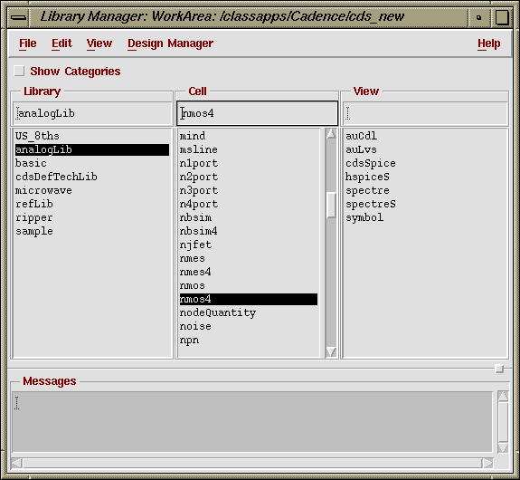Click the Library name input field
This screenshot has width=520, height=480.
(x=92, y=113)
